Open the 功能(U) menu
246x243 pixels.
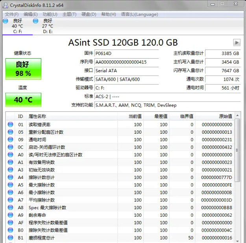(x=50, y=15)
